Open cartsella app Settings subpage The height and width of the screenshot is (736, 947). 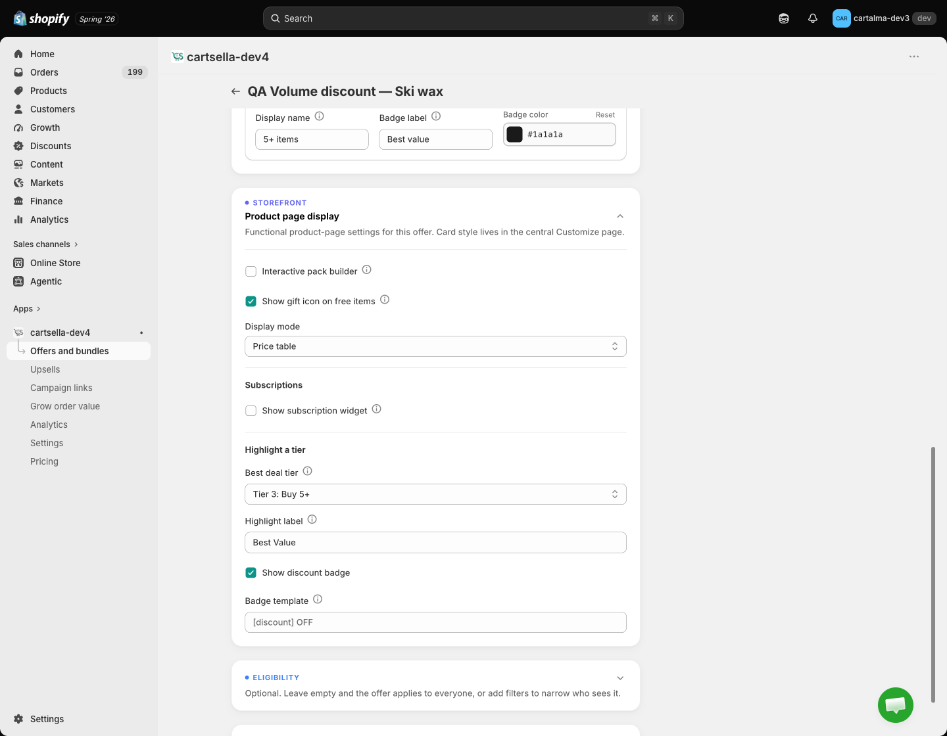[x=47, y=443]
